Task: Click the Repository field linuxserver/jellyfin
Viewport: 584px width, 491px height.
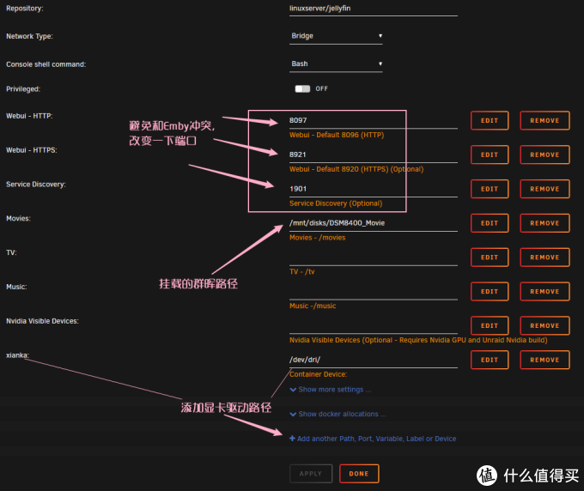Action: [x=374, y=9]
